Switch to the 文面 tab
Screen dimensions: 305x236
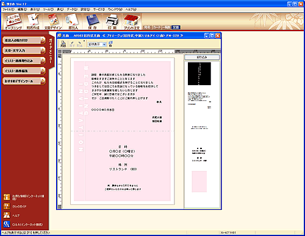[176, 27]
